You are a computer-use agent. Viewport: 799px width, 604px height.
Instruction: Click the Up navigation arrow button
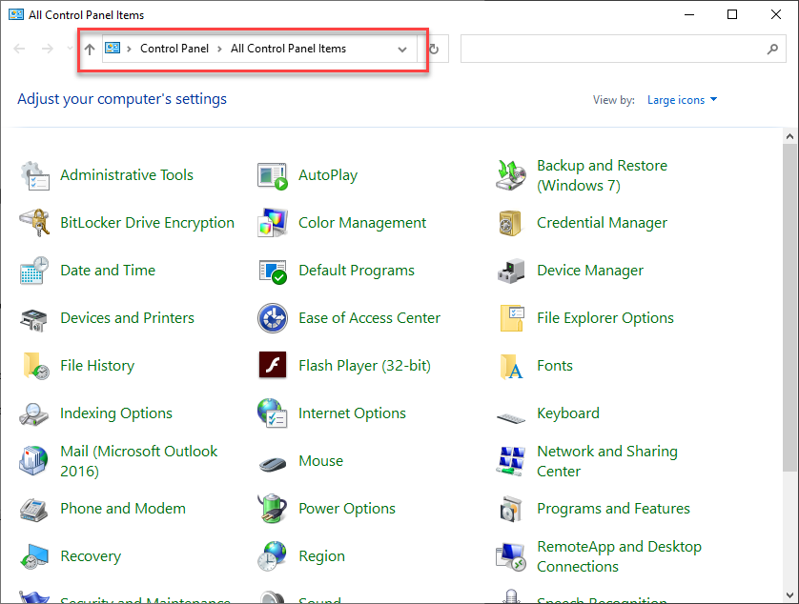[x=90, y=50]
